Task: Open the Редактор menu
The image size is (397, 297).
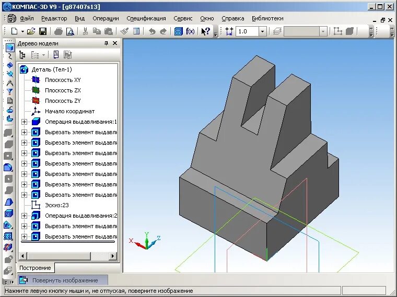Action: [54, 18]
